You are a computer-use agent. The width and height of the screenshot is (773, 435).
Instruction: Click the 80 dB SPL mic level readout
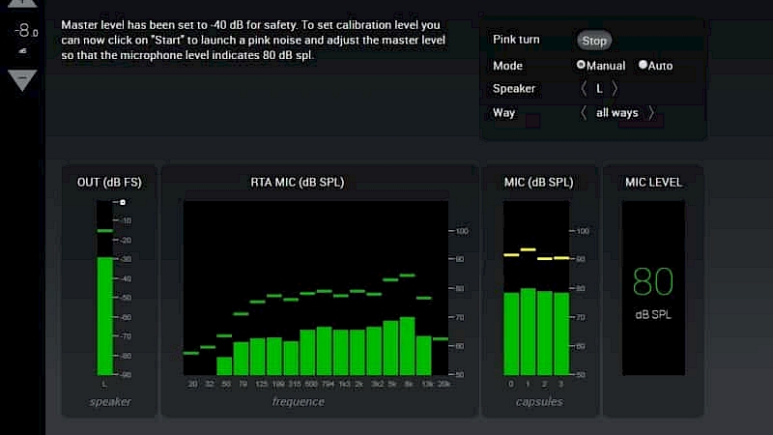pos(653,293)
